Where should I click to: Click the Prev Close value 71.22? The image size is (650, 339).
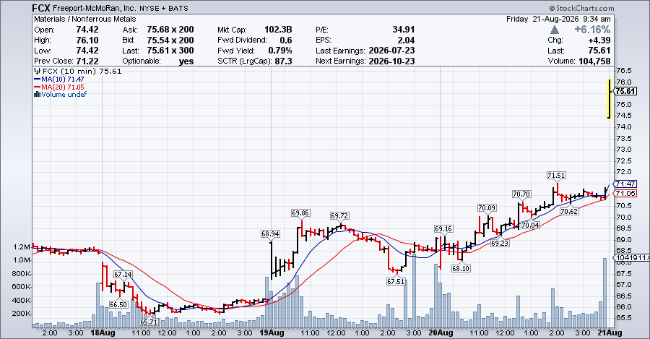click(x=87, y=61)
